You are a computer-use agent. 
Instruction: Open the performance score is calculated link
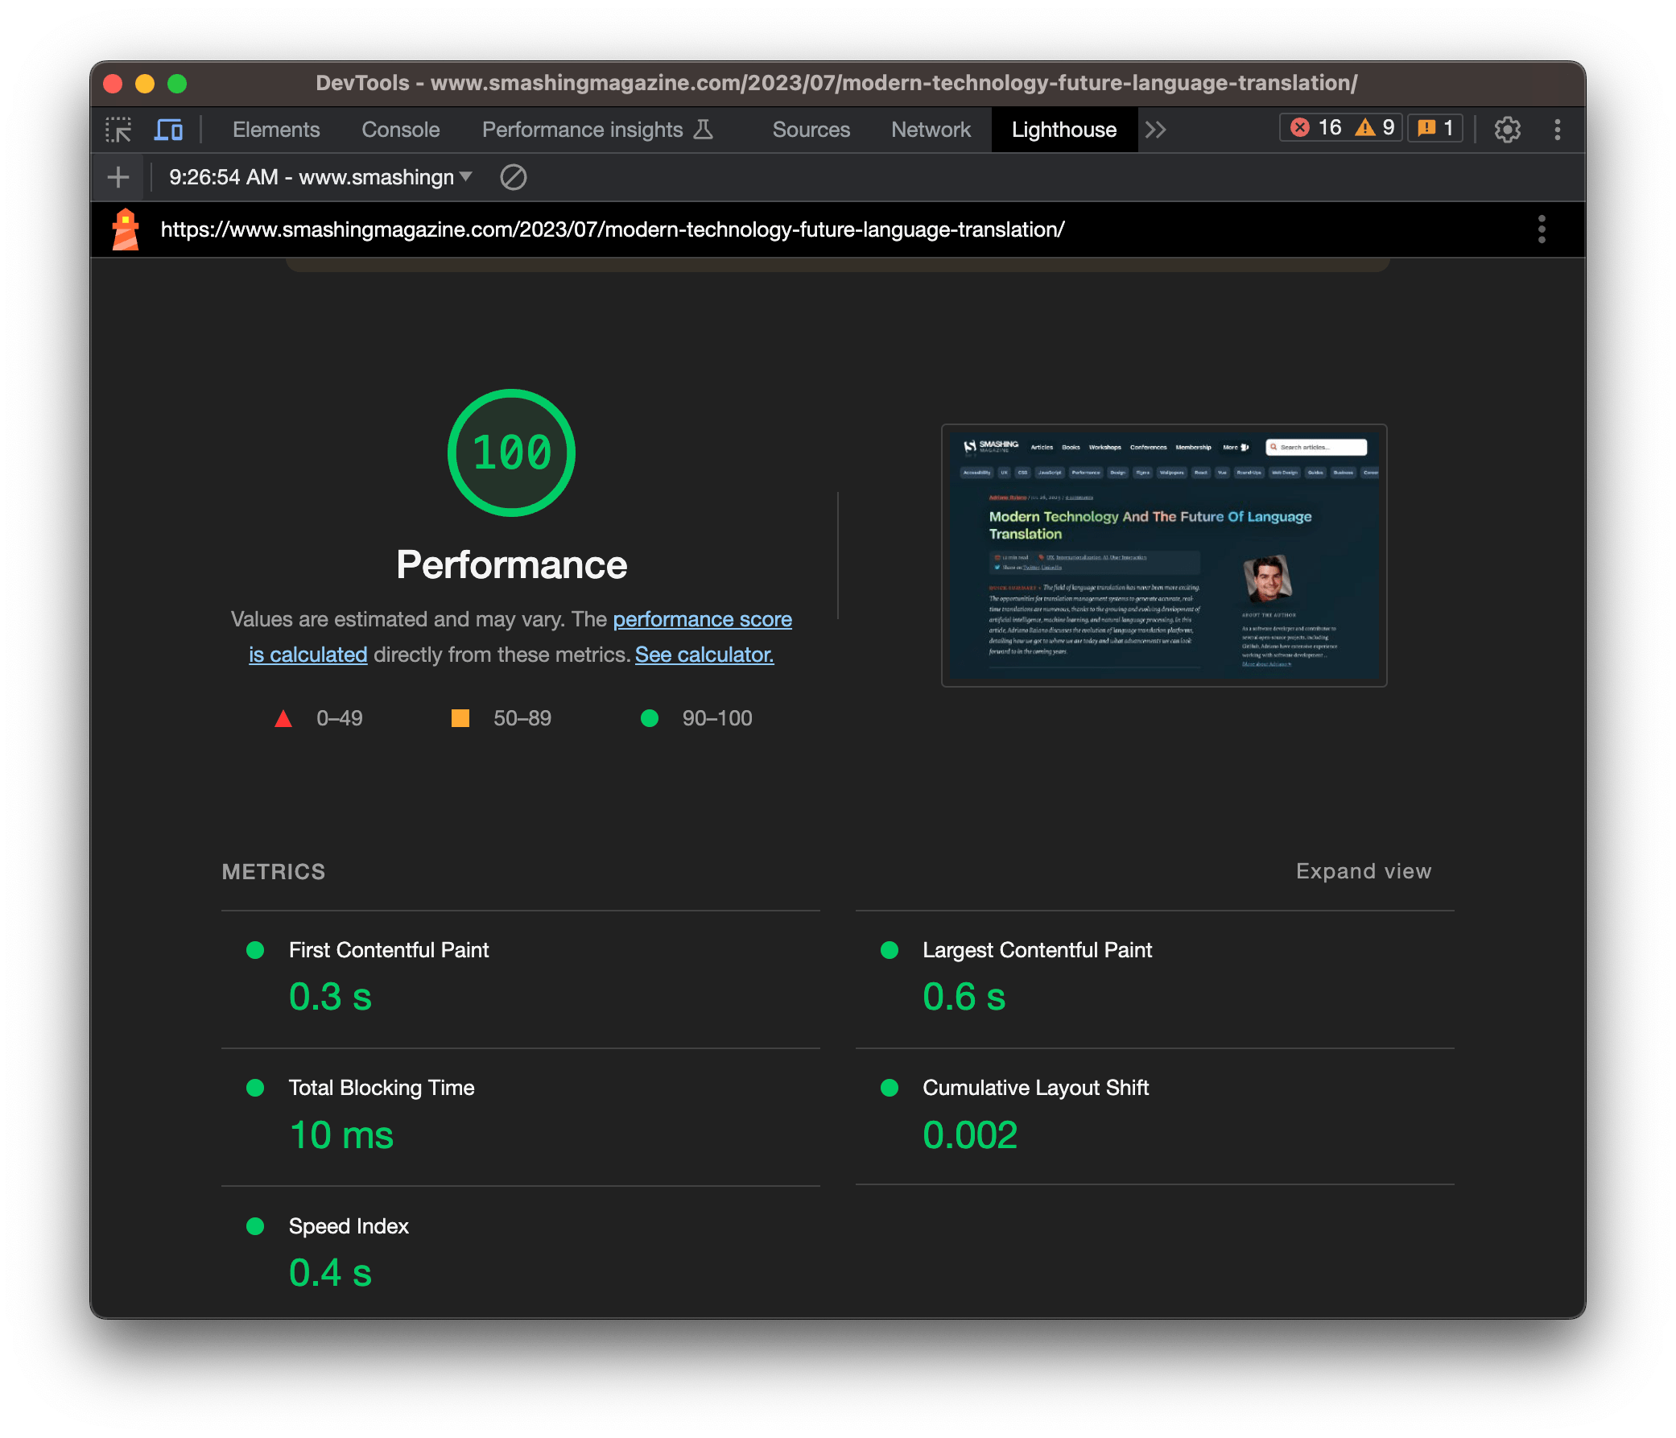click(x=701, y=619)
